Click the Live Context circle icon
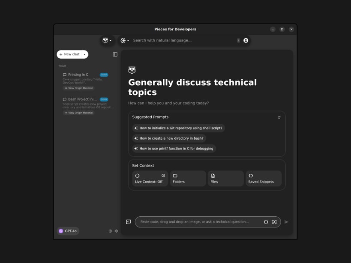This screenshot has width=351, height=263. [x=137, y=176]
